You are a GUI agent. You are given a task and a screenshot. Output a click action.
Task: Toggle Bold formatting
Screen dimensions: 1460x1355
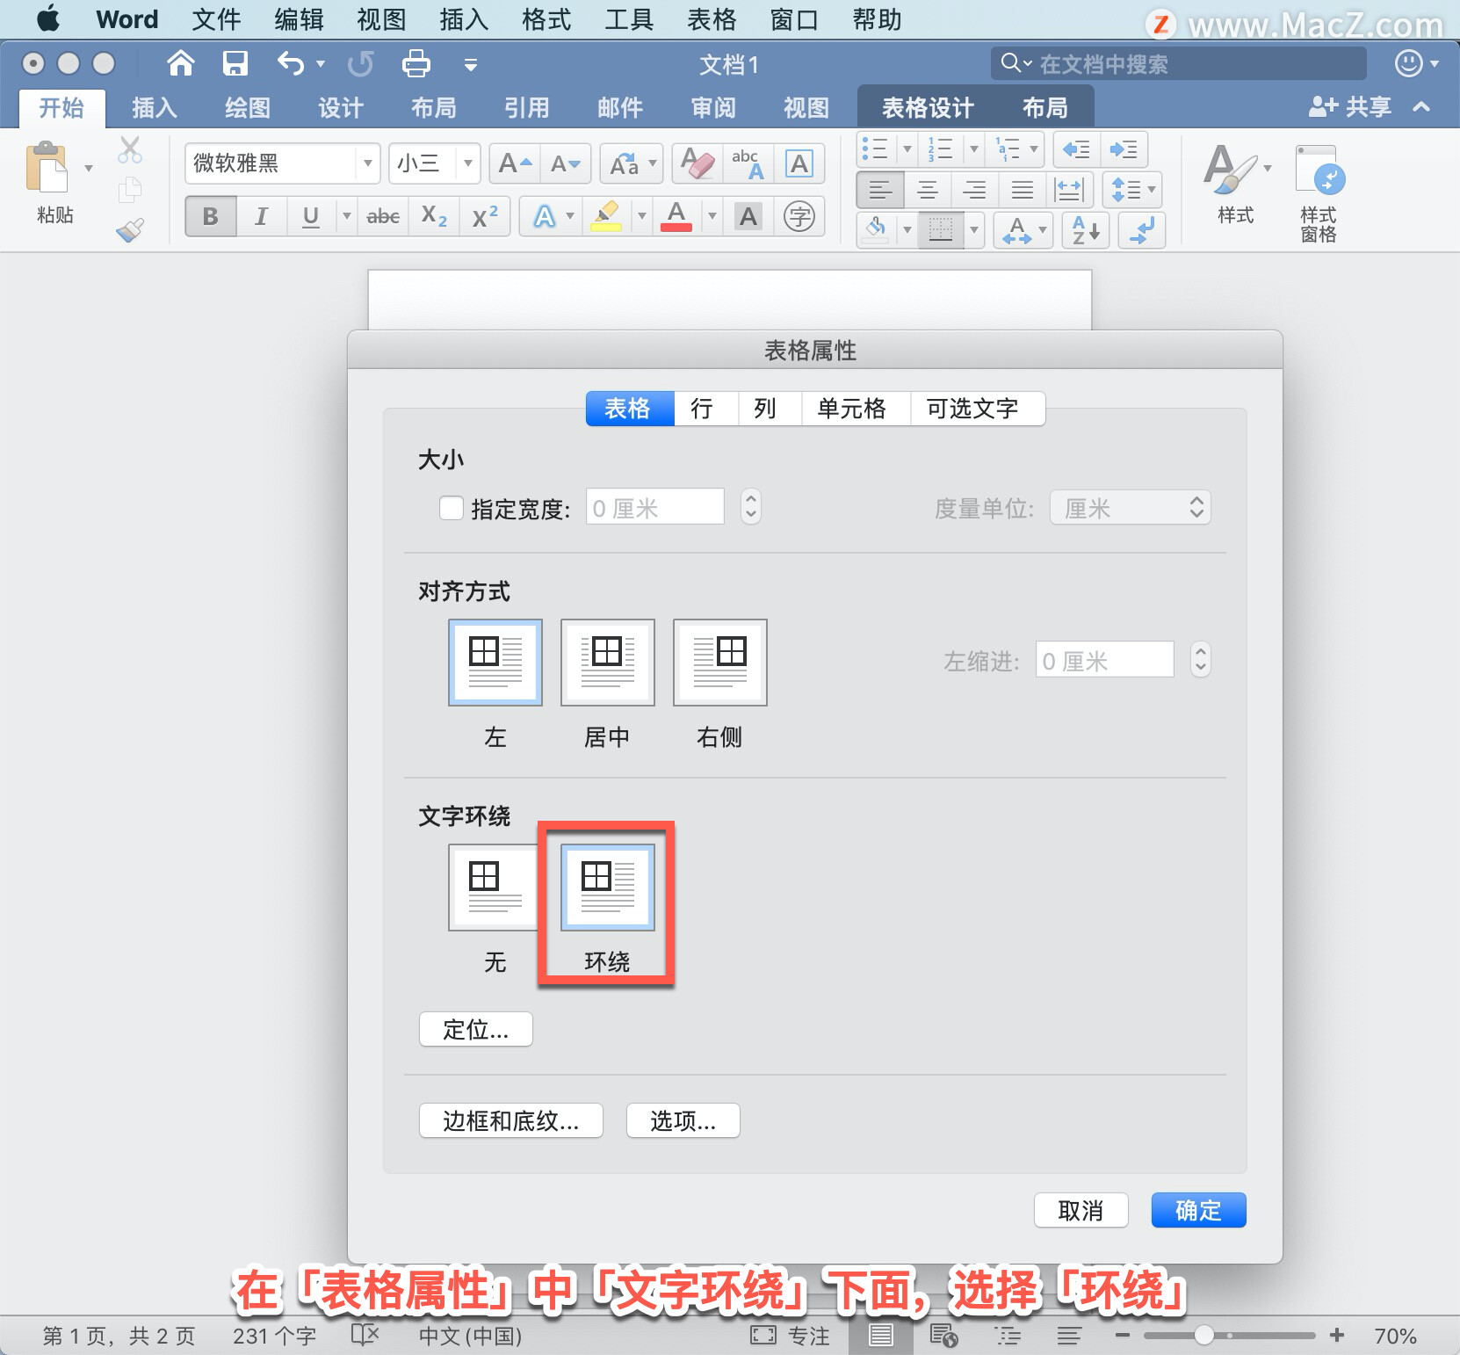pos(211,216)
